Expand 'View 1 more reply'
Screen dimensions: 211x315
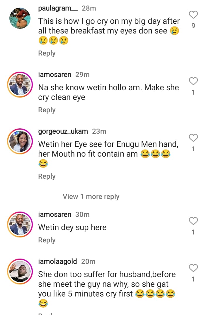point(91,197)
